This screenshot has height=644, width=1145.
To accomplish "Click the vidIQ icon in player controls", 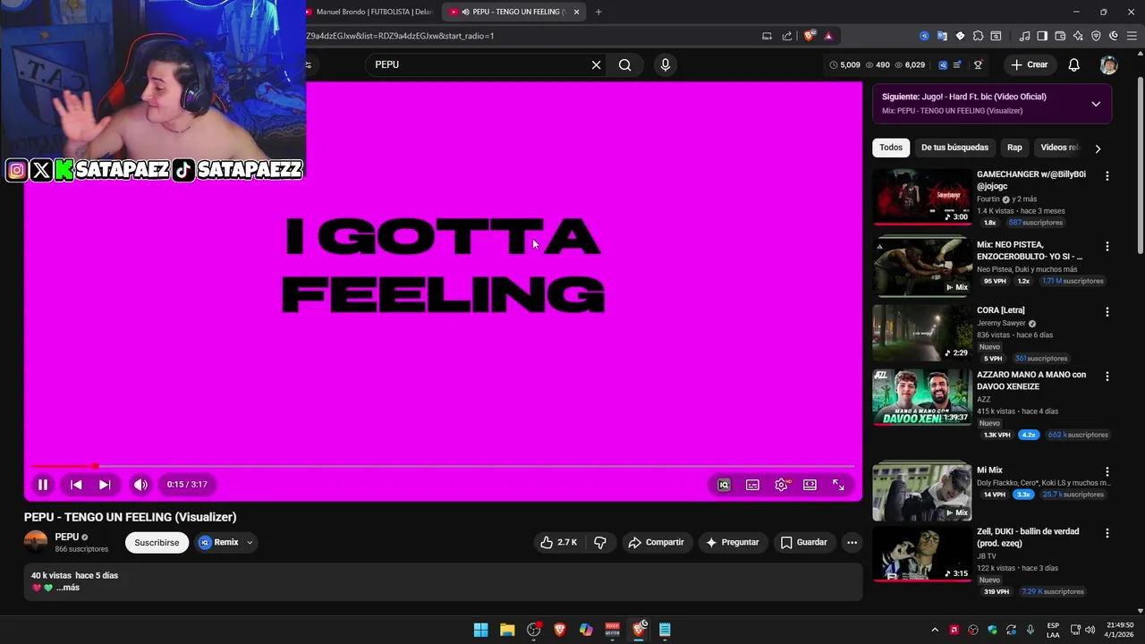I will 724,485.
